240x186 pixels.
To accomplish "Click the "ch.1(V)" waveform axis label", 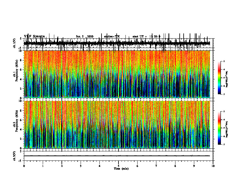I will click(15, 43).
